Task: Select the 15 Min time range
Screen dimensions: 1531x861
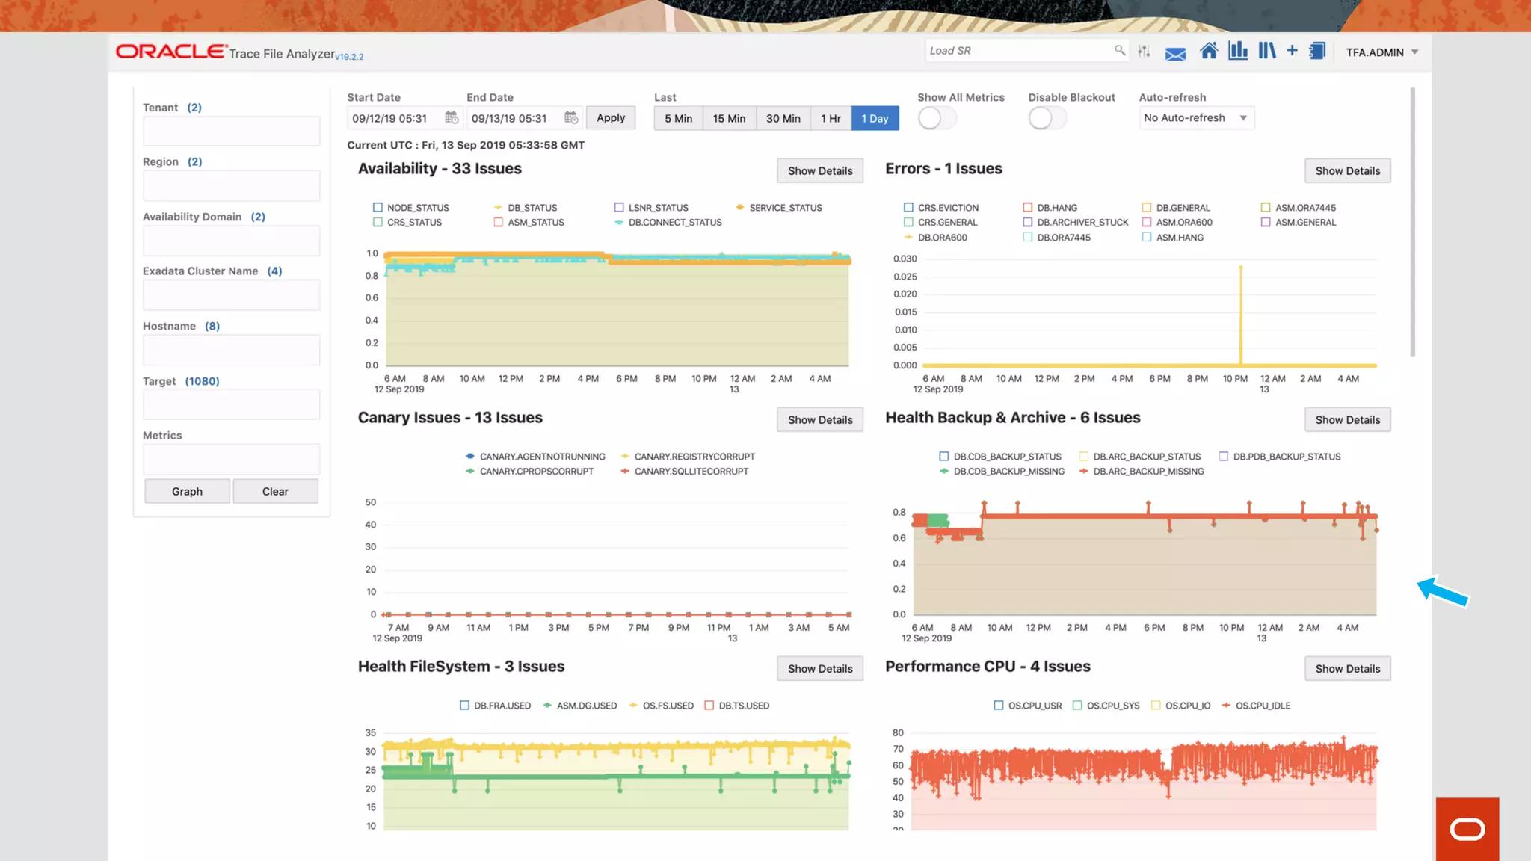Action: [728, 118]
